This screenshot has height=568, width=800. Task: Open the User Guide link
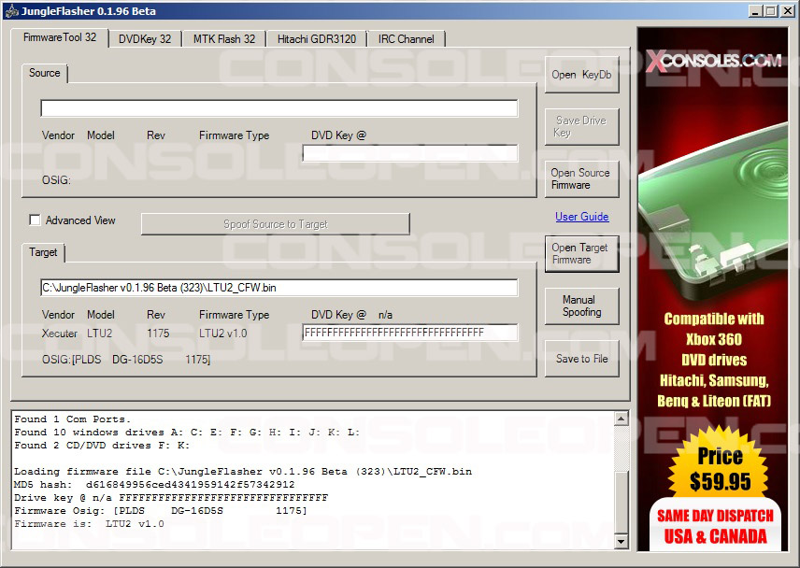[x=581, y=217]
